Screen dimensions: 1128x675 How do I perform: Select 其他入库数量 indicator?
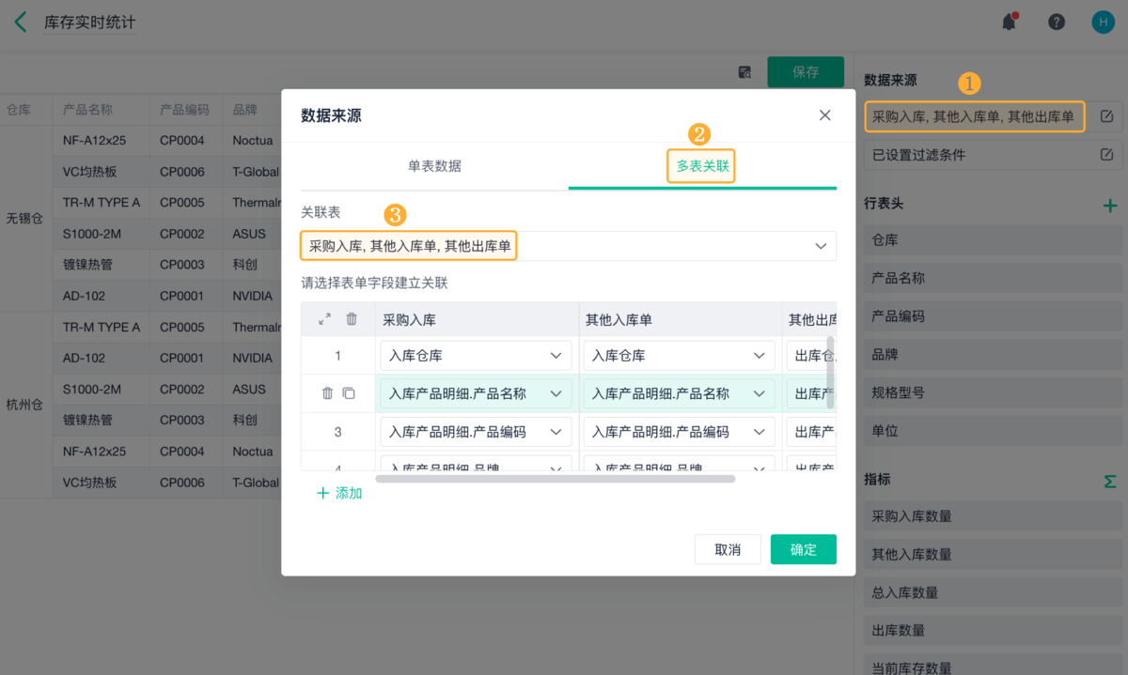994,554
